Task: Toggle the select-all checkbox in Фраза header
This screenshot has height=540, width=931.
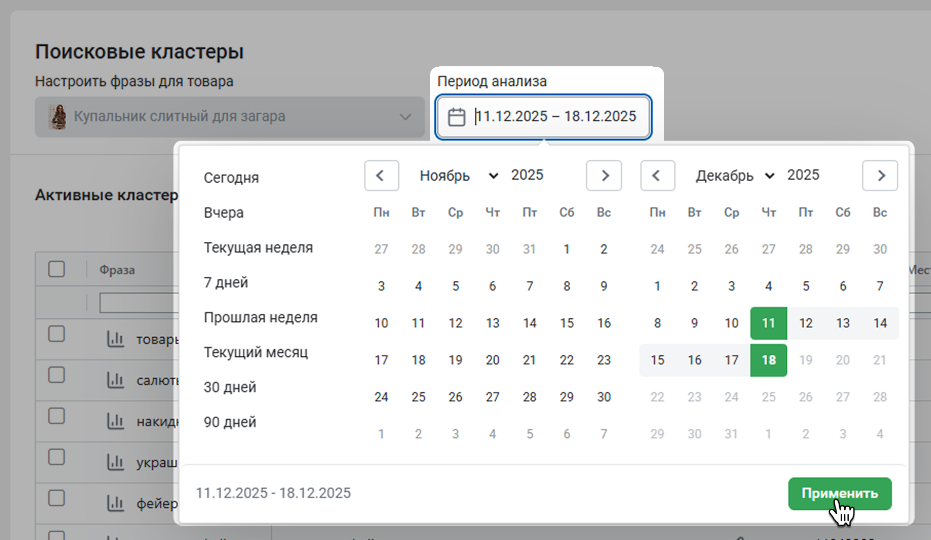Action: pos(56,269)
